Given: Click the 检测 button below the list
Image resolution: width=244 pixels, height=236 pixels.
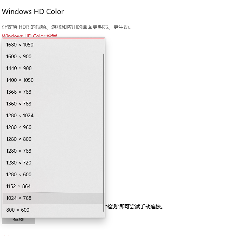Looking at the screenshot, I should point(18,221).
